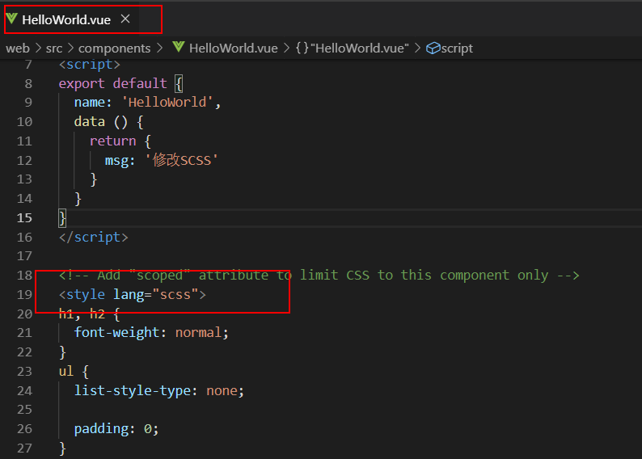The width and height of the screenshot is (642, 459).
Task: Click the curly braces symbol icon in breadcrumbs
Action: [302, 48]
